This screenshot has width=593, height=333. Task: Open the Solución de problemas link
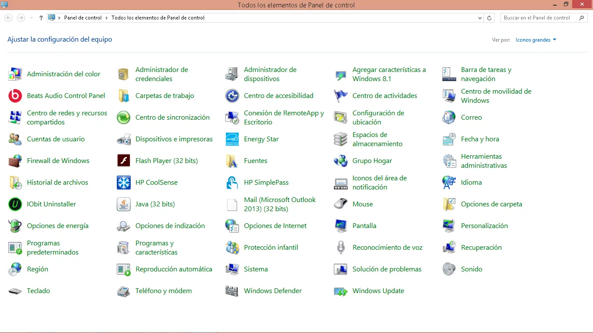[387, 269]
